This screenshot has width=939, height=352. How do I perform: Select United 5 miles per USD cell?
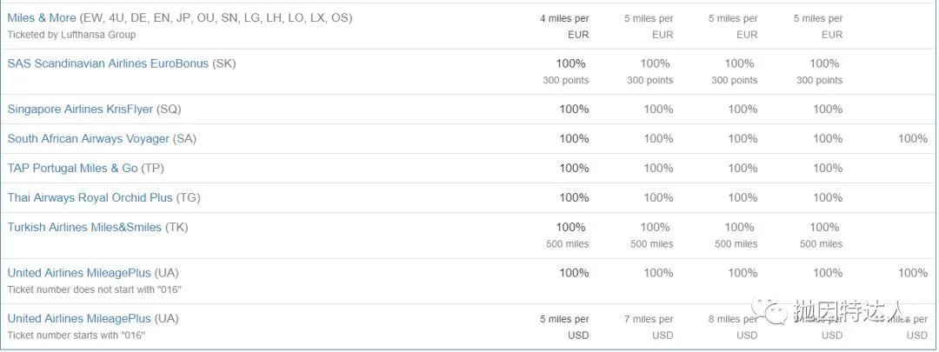pos(564,327)
